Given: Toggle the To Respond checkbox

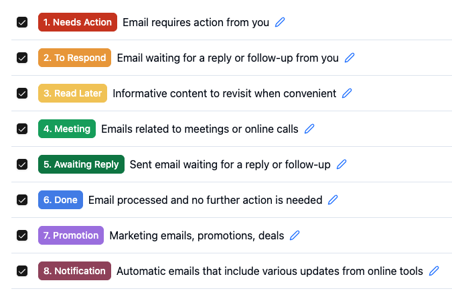Looking at the screenshot, I should [22, 58].
